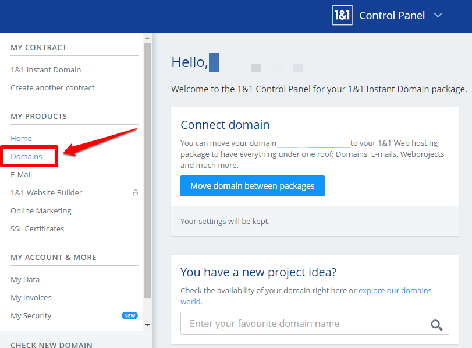Screen dimensions: 472x348
Task: Click the NEW badge next to My Security
Action: pos(130,315)
